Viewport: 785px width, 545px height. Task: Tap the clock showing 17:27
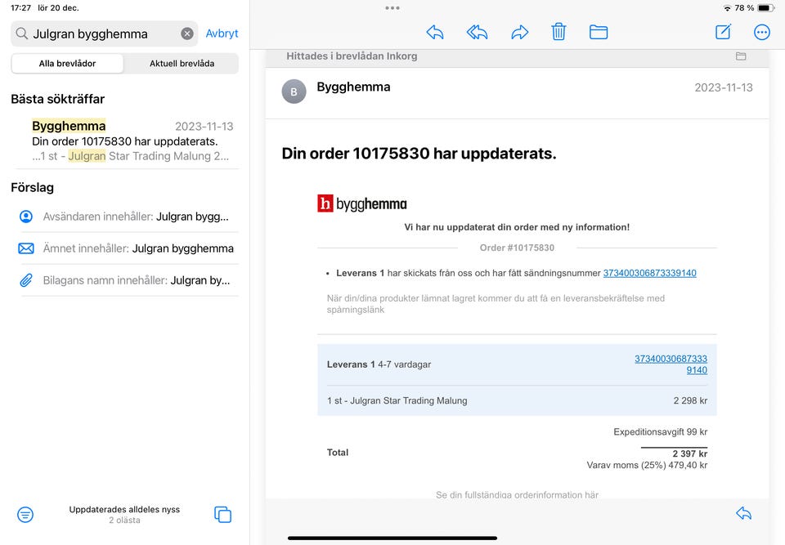point(20,8)
